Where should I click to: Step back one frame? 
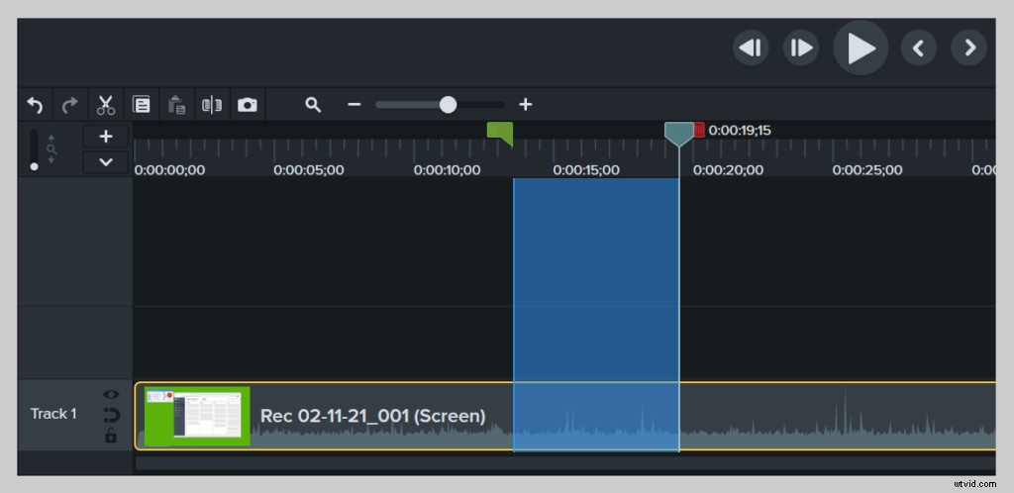(x=751, y=48)
